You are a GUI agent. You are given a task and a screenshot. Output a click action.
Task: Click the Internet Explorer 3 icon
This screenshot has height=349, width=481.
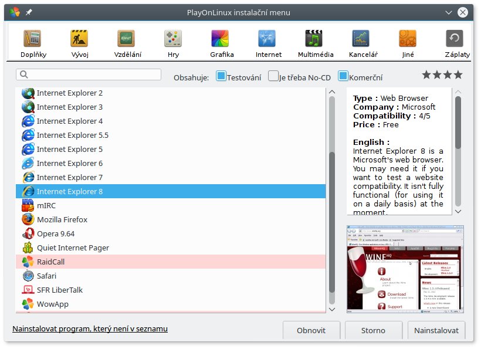click(28, 107)
